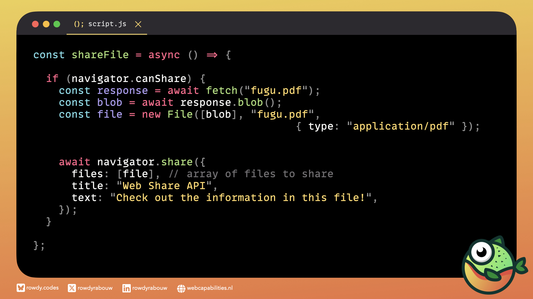Open the webcapabilities.nl link
Viewport: 533px width, 299px height.
pos(210,288)
